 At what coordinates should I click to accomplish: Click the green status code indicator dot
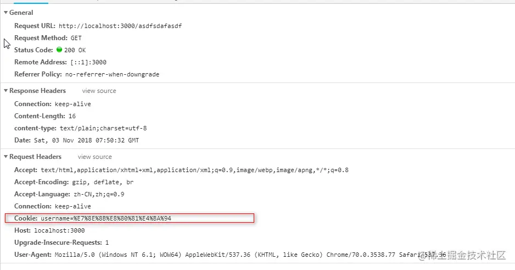(59, 50)
